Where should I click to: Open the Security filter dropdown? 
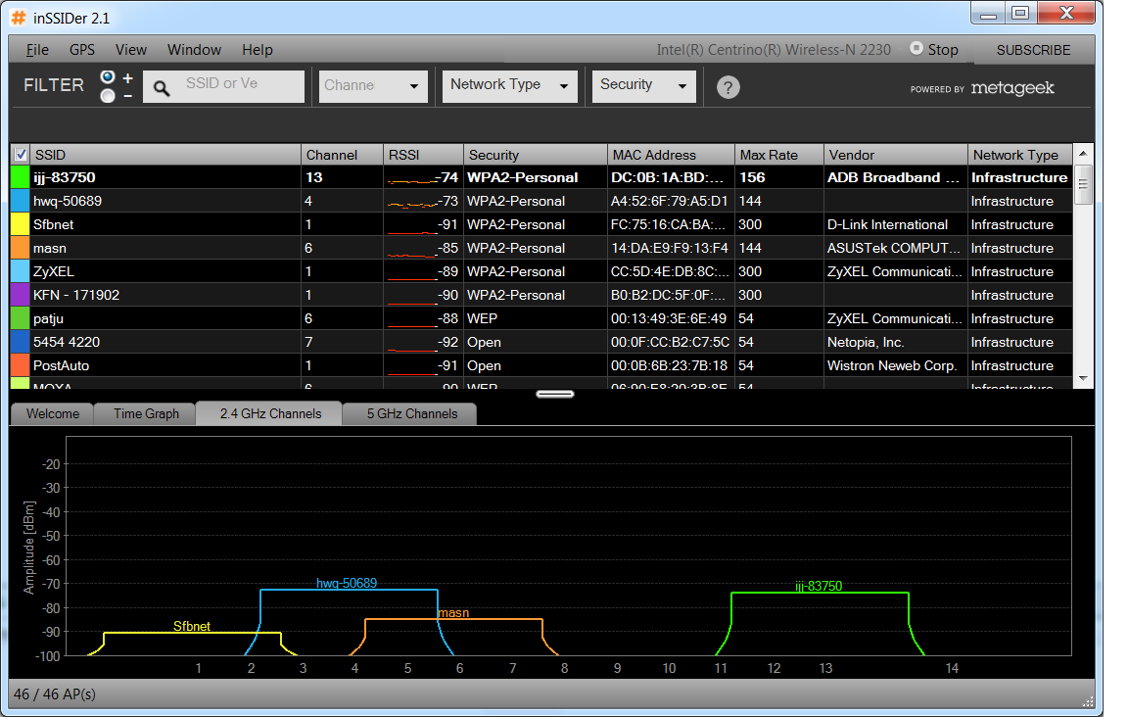pos(643,85)
